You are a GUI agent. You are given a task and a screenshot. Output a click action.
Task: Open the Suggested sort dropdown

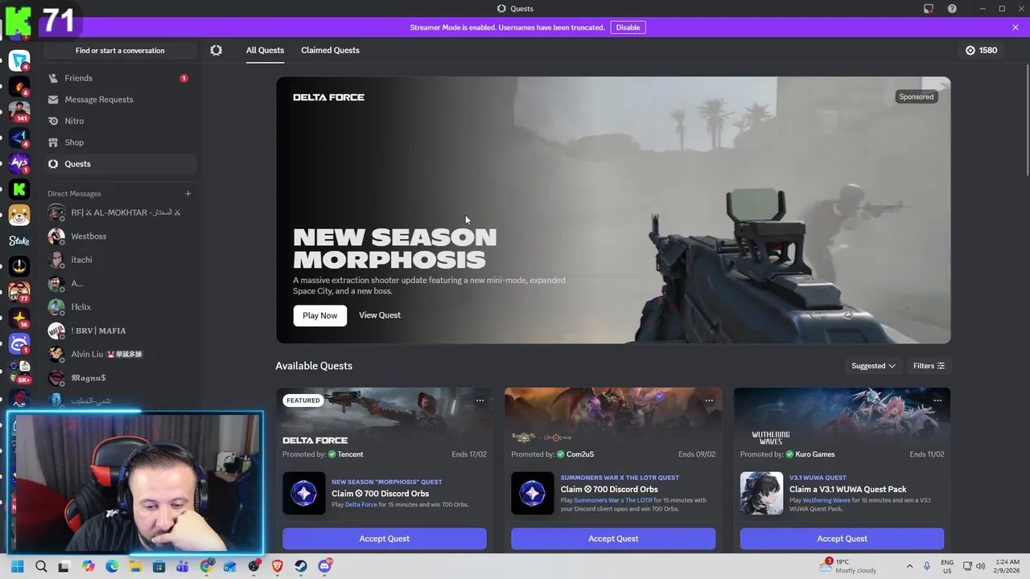click(873, 366)
